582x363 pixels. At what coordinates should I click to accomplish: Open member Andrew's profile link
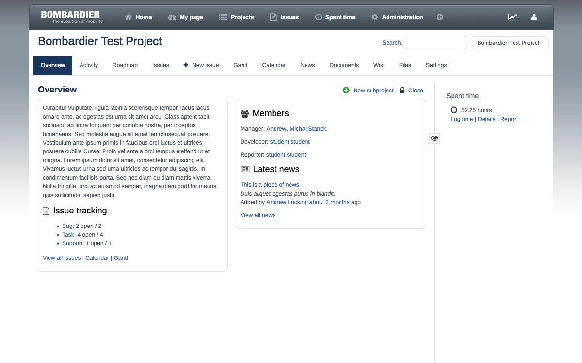click(x=276, y=129)
